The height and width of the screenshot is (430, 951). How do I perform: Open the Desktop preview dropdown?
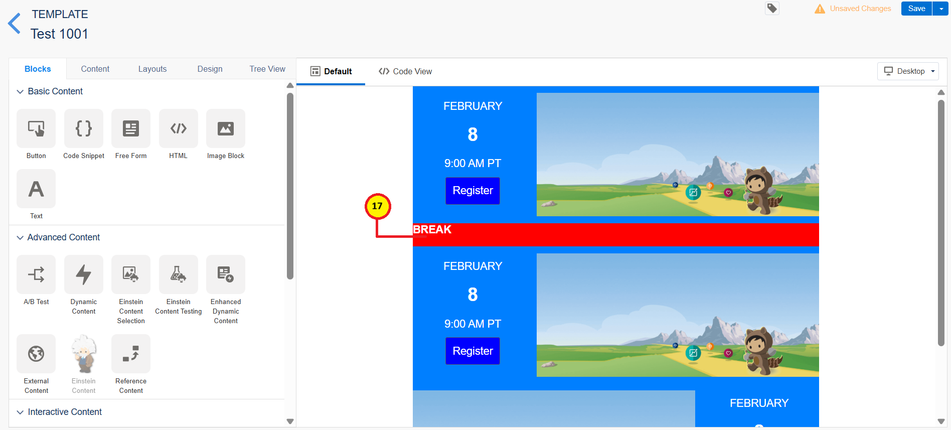point(908,71)
